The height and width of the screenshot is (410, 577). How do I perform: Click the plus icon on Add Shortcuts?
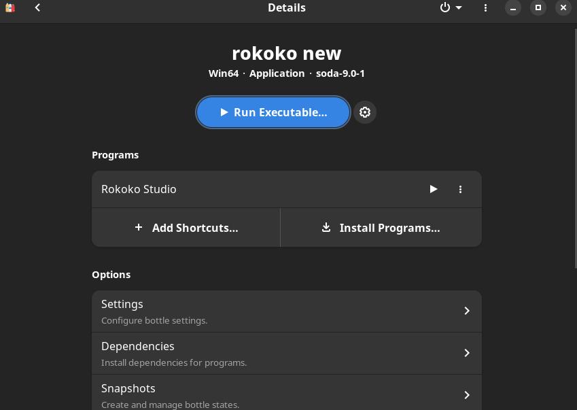point(139,228)
